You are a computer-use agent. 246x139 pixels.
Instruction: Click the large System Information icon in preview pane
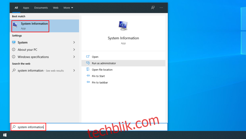[123, 26]
